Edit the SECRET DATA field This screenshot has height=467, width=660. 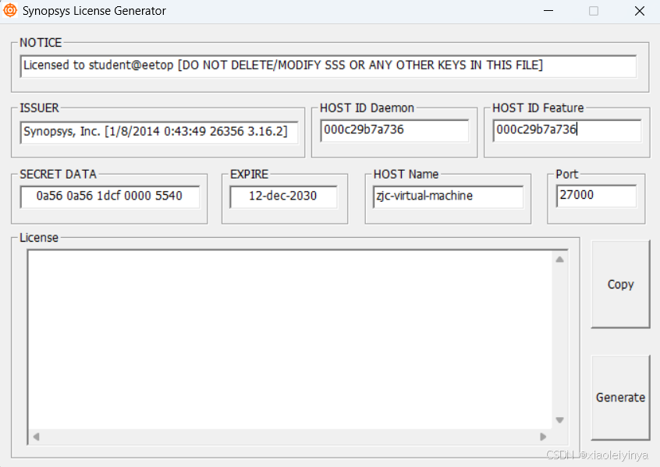tap(109, 196)
